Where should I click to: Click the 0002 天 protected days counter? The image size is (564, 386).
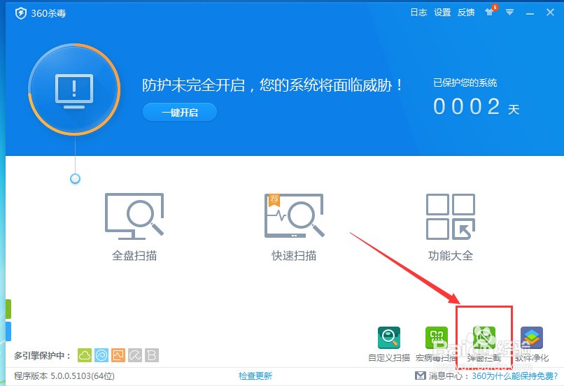(477, 107)
